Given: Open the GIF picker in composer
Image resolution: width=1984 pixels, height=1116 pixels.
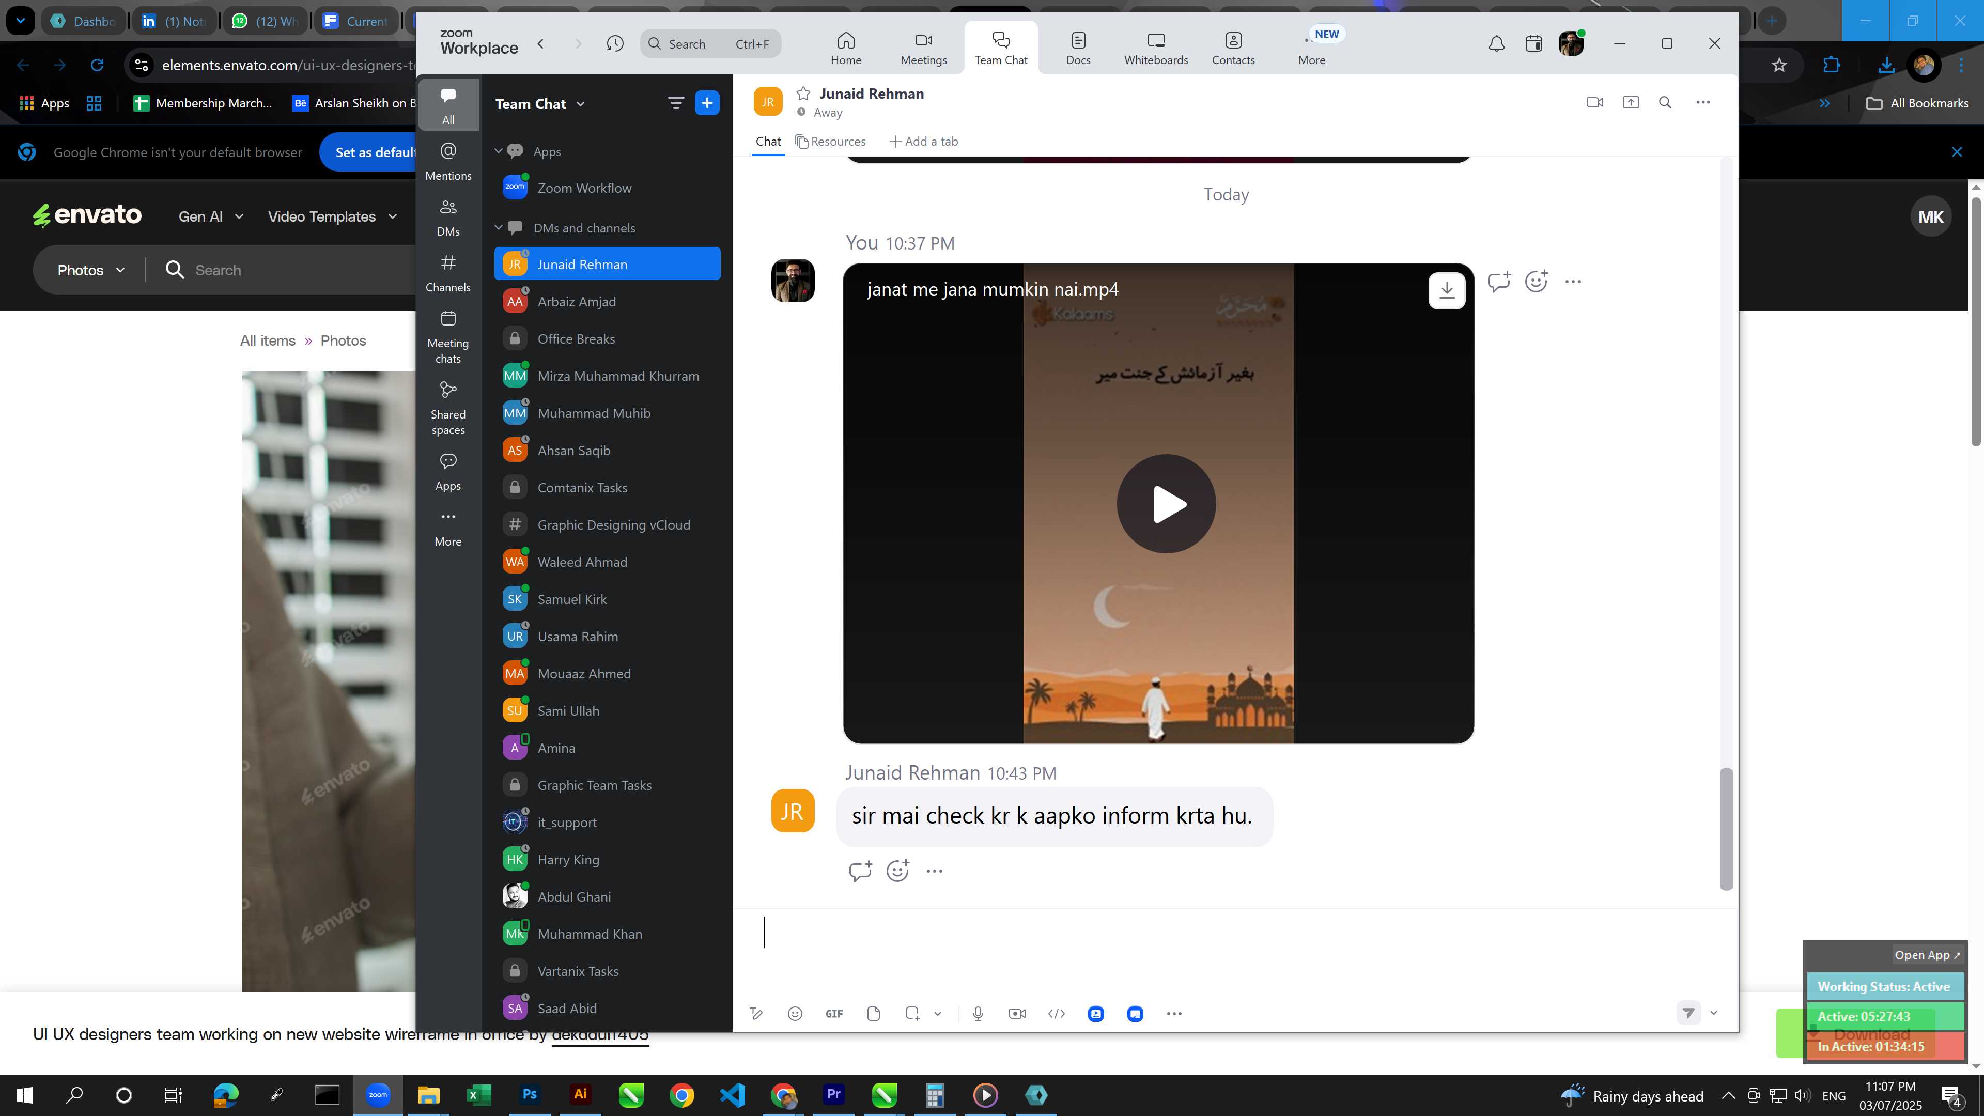Looking at the screenshot, I should pos(834,1014).
